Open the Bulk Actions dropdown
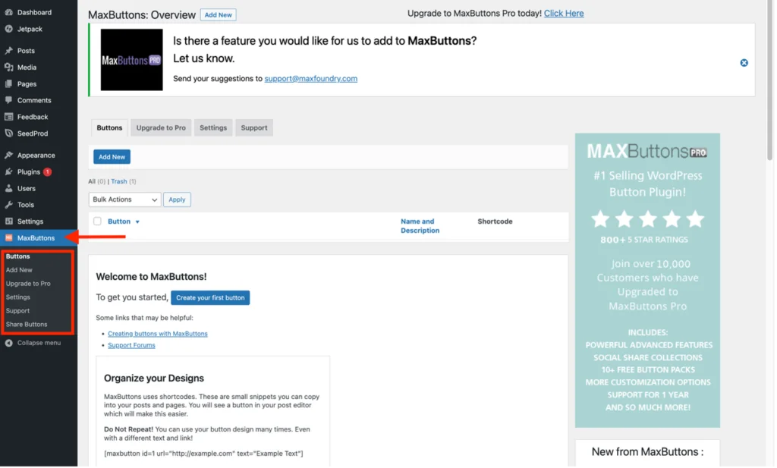Image resolution: width=777 pixels, height=468 pixels. [125, 199]
